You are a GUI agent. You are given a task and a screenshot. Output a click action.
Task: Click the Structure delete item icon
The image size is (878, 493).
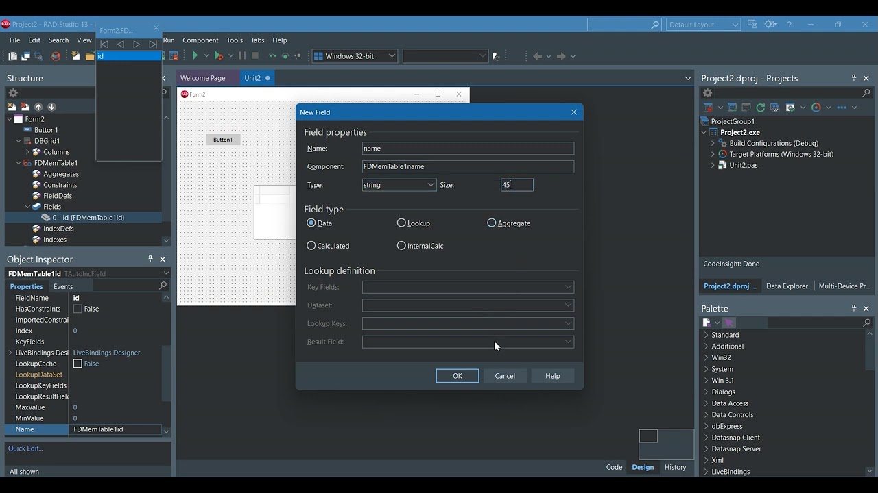pos(25,107)
